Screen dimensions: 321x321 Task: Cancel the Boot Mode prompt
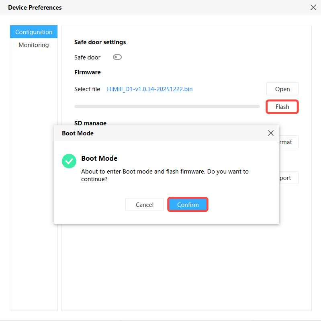tap(144, 204)
